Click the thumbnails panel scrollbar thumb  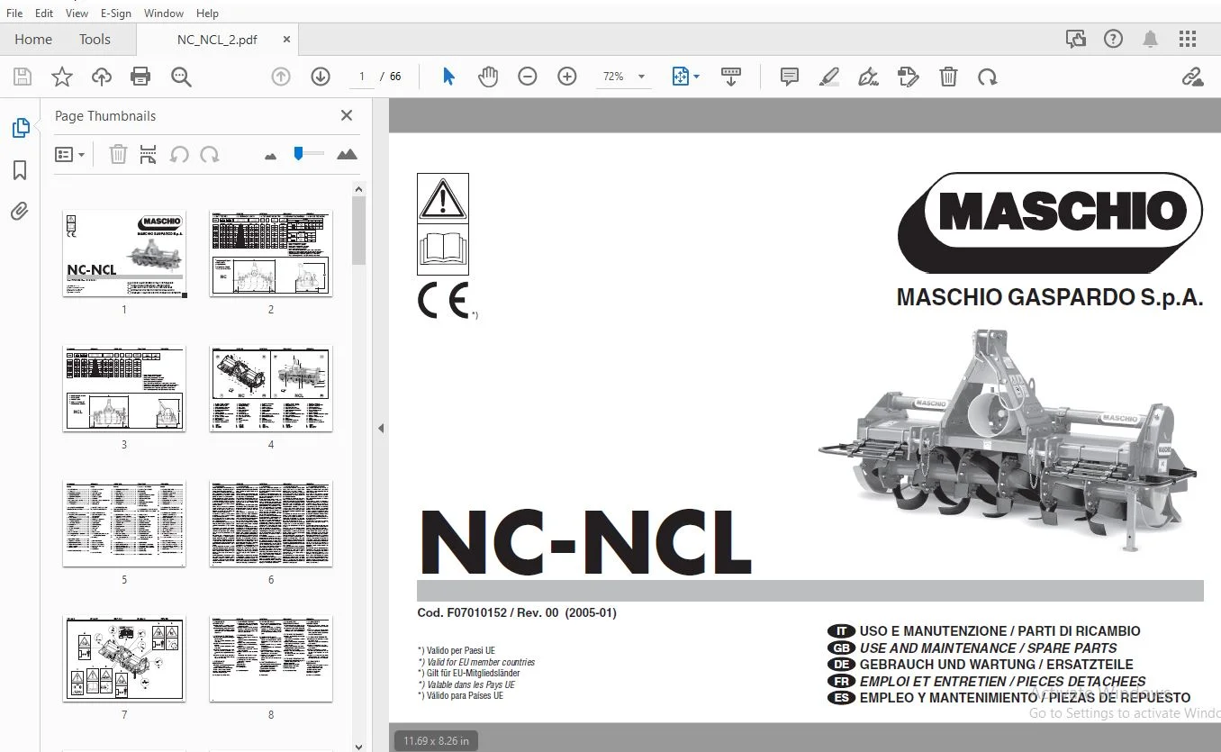[358, 231]
